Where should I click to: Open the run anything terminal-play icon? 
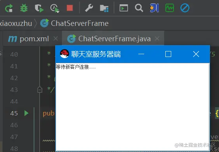124,8
